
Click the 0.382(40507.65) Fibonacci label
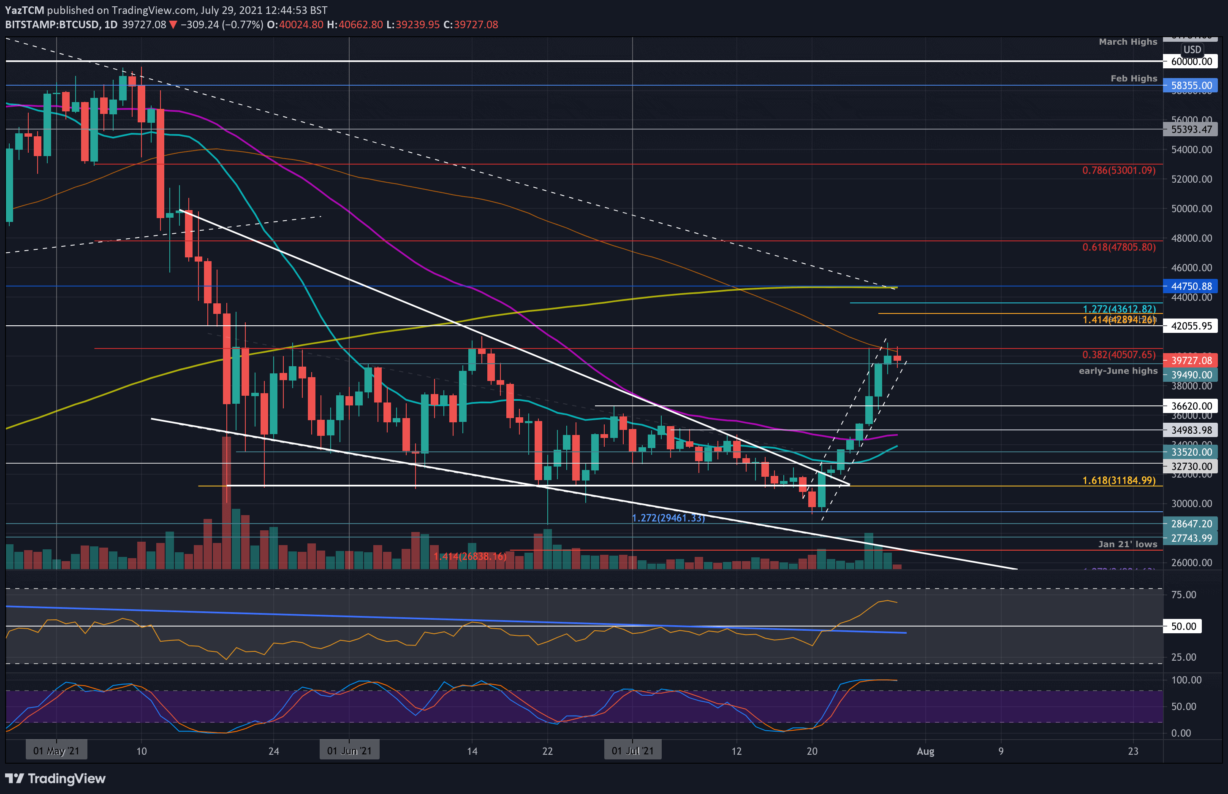coord(1119,355)
